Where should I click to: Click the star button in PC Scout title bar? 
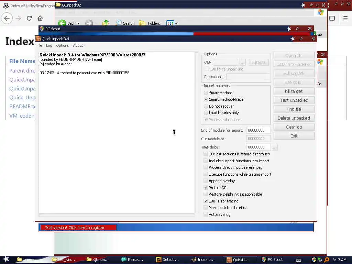(289, 29)
